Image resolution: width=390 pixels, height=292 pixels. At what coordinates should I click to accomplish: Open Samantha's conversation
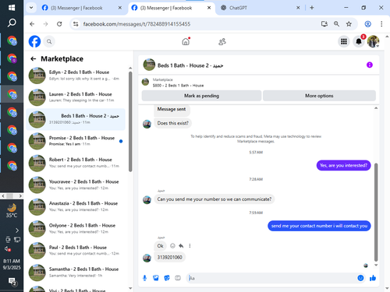click(x=76, y=273)
